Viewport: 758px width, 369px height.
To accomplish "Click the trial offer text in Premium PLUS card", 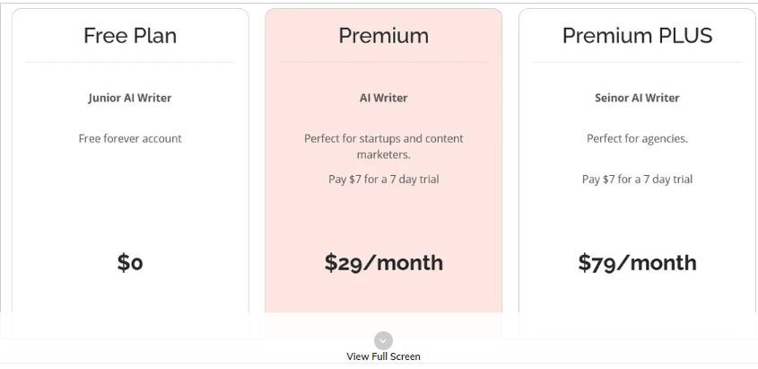I will (x=637, y=179).
